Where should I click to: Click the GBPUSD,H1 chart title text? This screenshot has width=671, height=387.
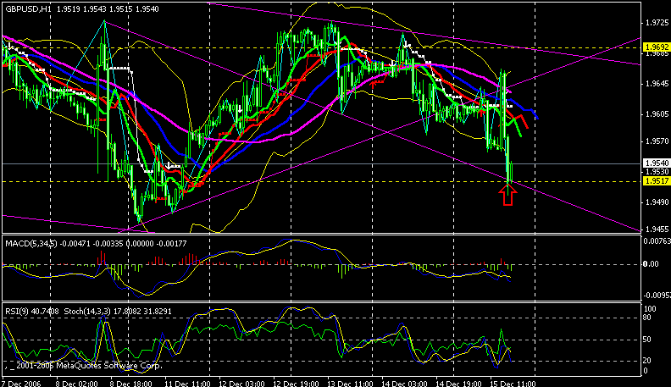point(26,9)
